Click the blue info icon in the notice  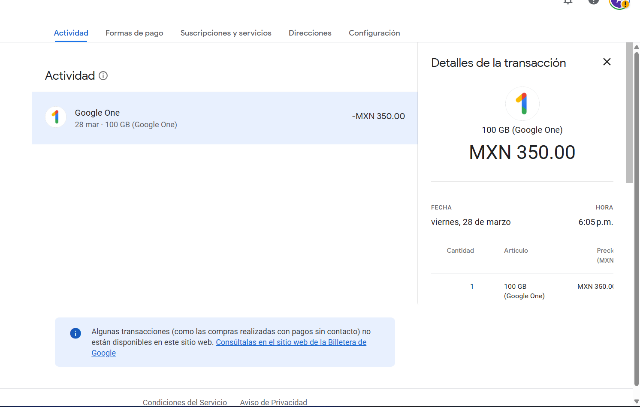[x=75, y=333]
